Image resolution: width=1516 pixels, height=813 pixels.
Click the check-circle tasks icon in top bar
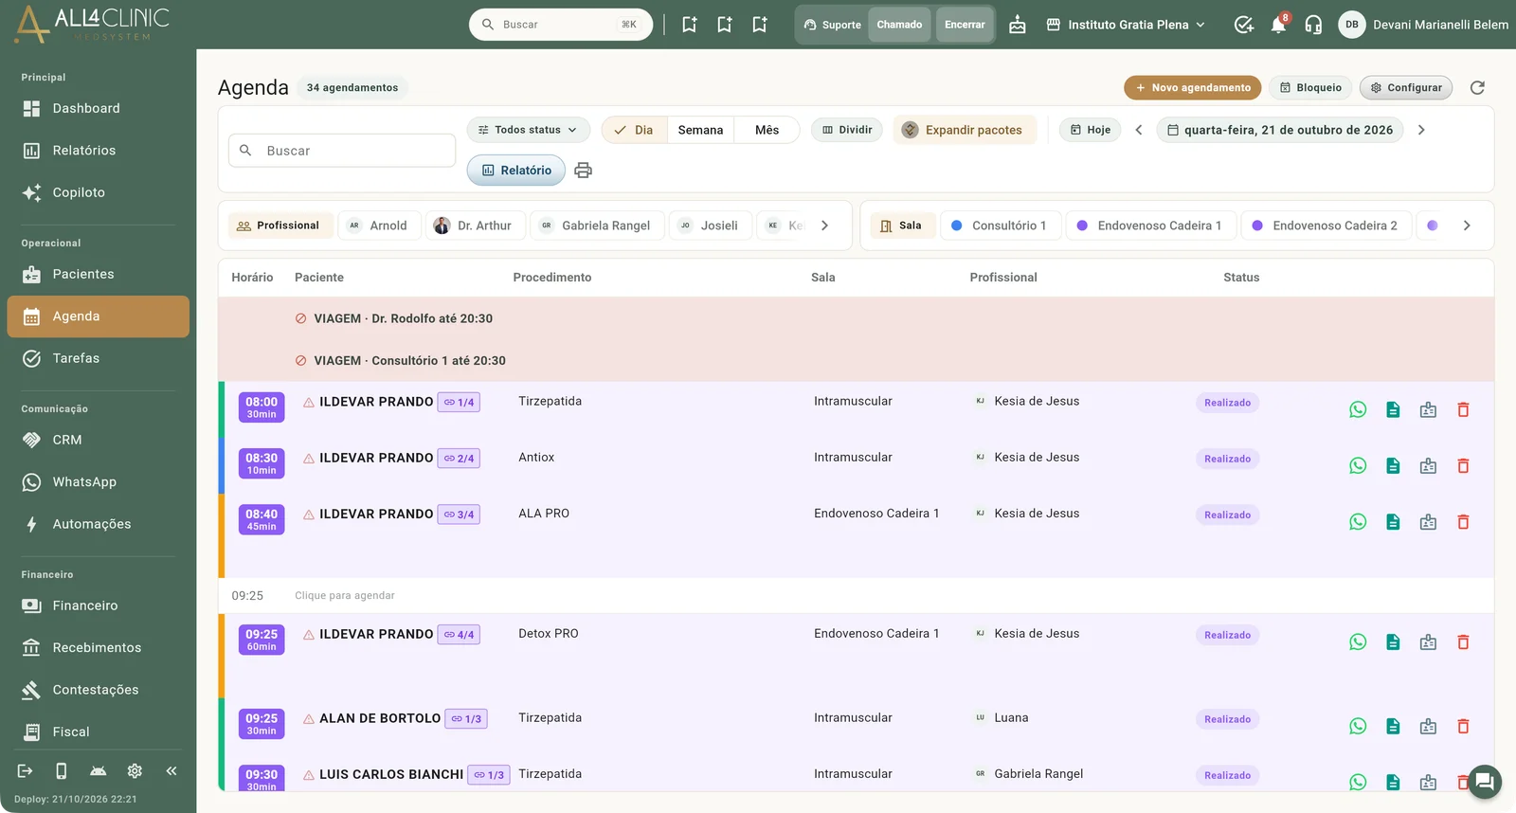[1243, 25]
